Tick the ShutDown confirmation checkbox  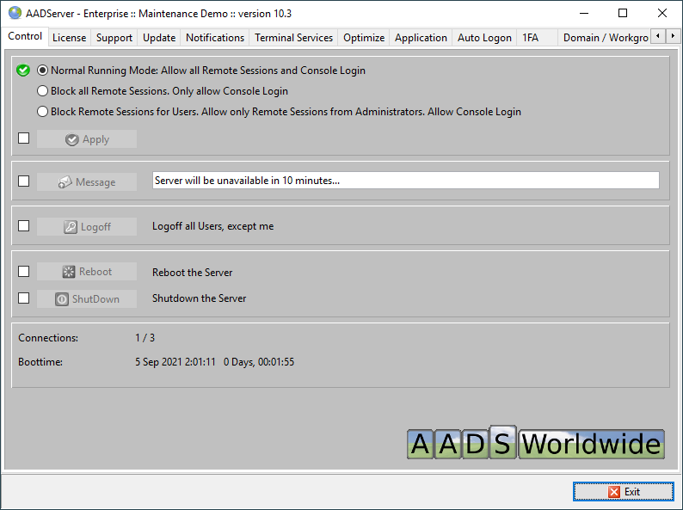(24, 298)
